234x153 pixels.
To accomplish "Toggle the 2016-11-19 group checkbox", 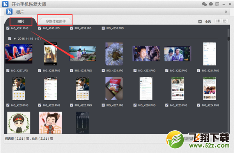I will 10,39.
